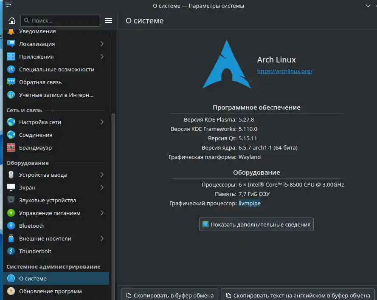The width and height of the screenshot is (377, 300).
Task: Click the home icon in the sidebar header
Action: (11, 21)
